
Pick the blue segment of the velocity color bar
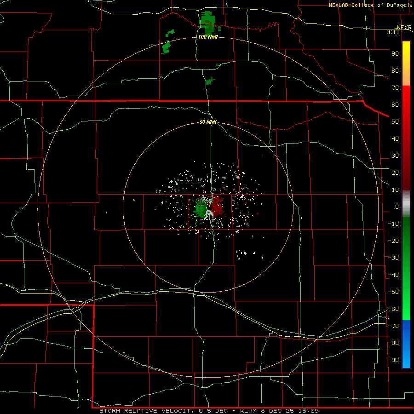point(406,344)
